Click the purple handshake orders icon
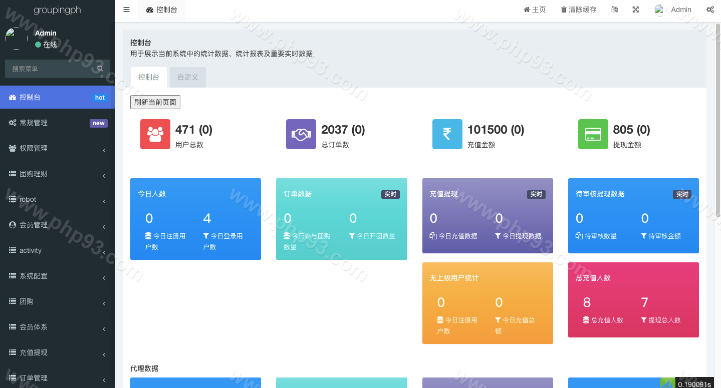The height and width of the screenshot is (388, 721). click(301, 134)
